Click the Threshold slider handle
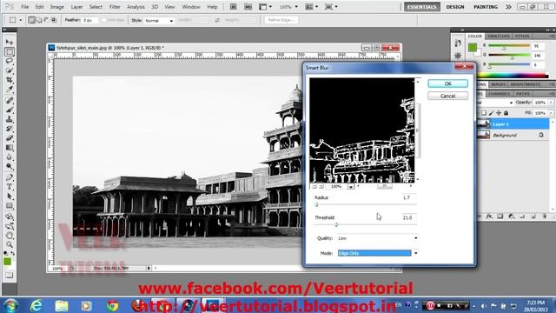556x313 pixels. coord(336,224)
